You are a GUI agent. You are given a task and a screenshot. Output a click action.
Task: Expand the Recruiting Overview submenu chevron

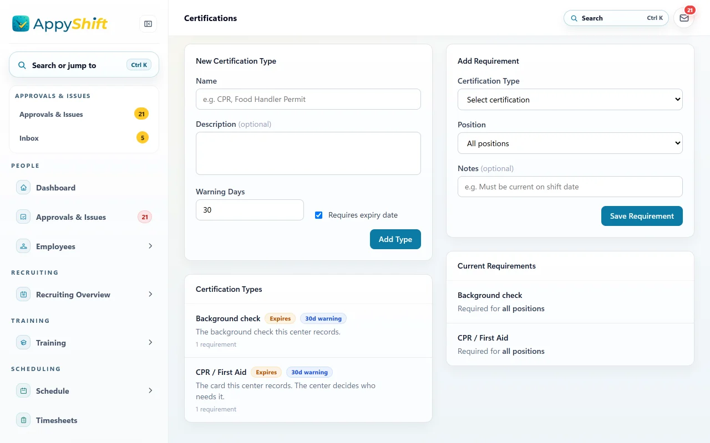click(x=150, y=294)
